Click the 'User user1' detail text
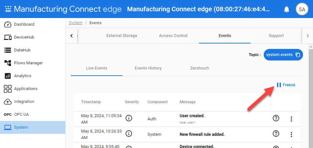The height and width of the screenshot is (148, 313). (x=187, y=123)
